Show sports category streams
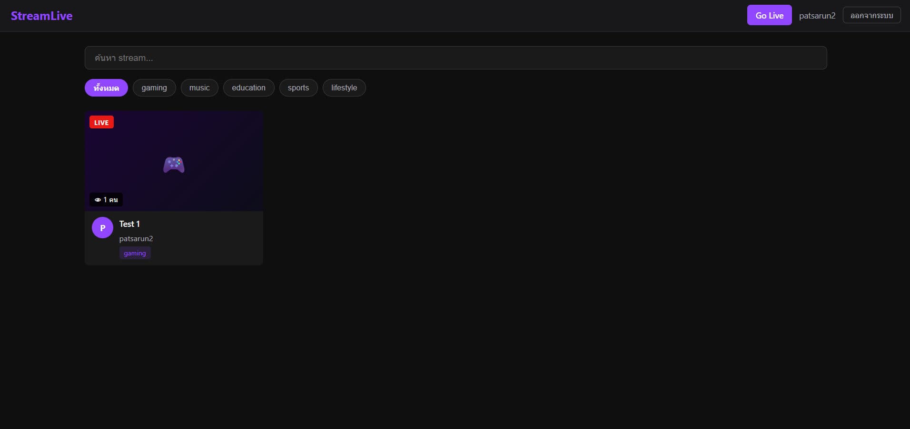The image size is (910, 429). click(x=298, y=88)
